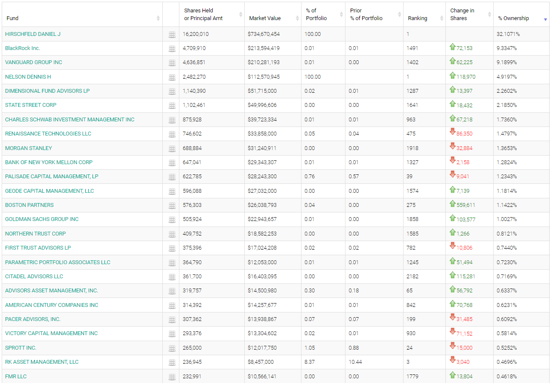Image resolution: width=550 pixels, height=383 pixels.
Task: Open grid icon in ADVISORS ASSET MANAGEMENT row
Action: pyautogui.click(x=172, y=291)
